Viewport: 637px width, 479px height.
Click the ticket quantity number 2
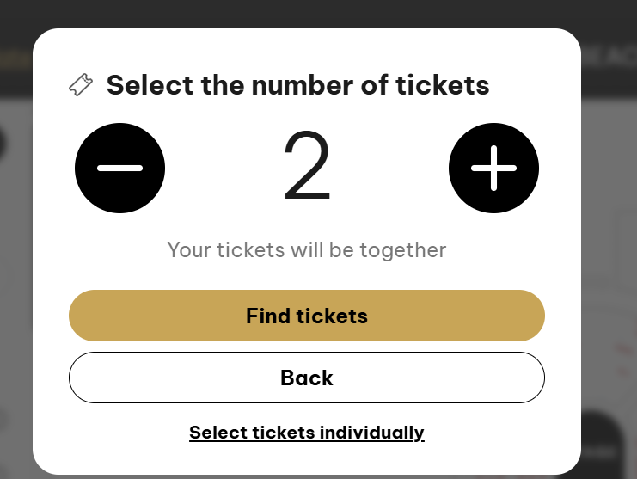(x=307, y=169)
